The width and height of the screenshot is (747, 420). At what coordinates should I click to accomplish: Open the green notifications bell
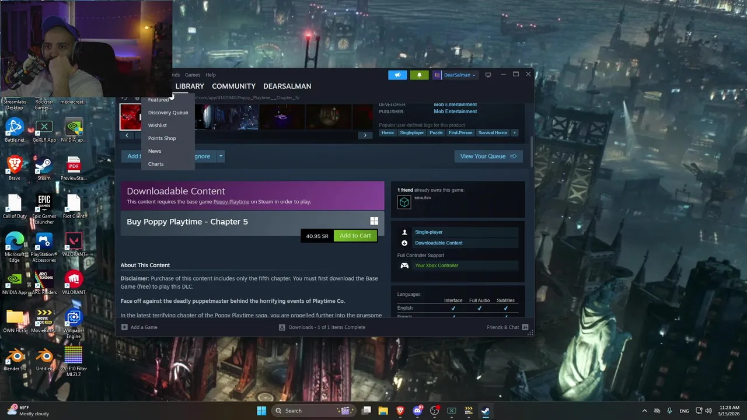click(x=419, y=75)
